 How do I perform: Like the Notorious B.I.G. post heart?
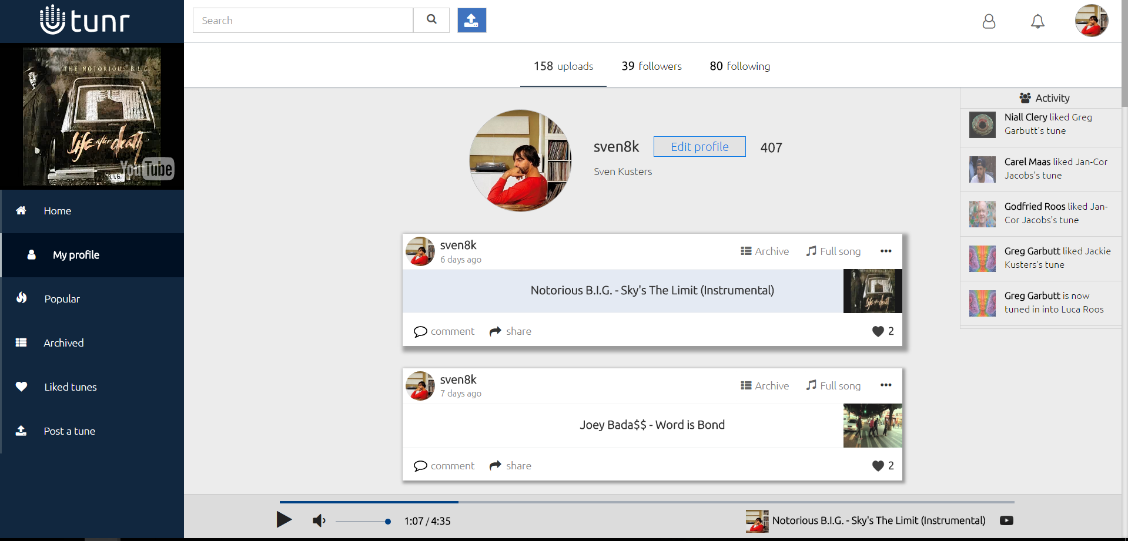878,331
